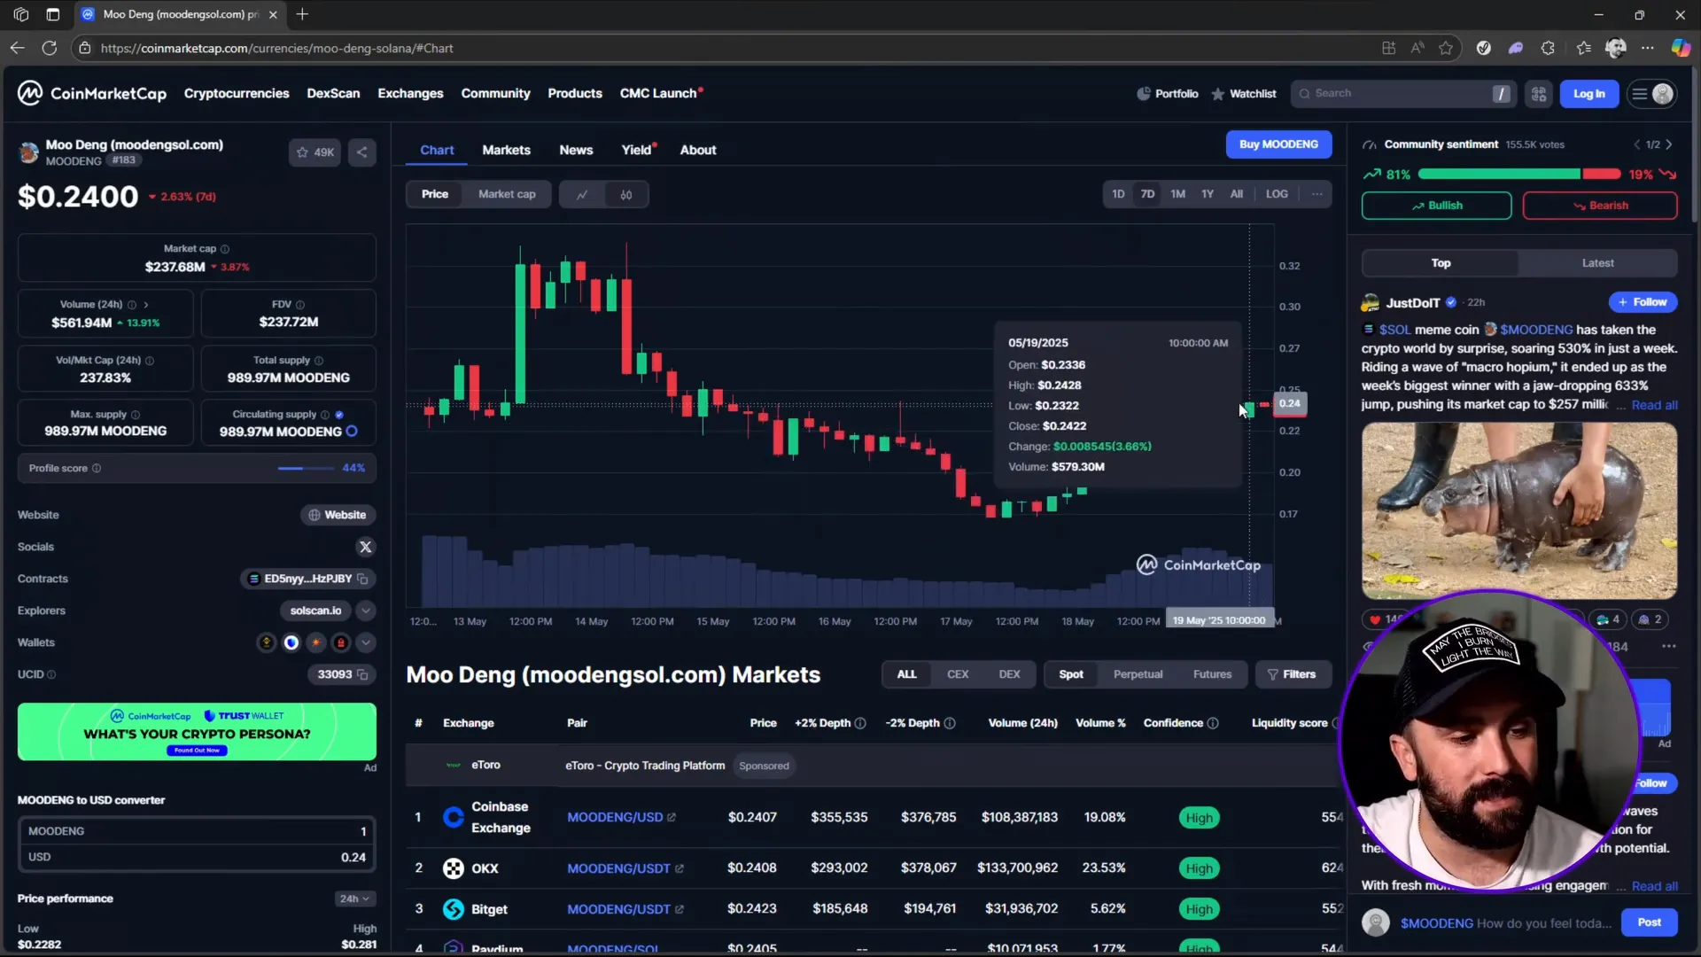Screen dimensions: 1701x957
Task: Focus the Search input field
Action: pyautogui.click(x=1403, y=94)
